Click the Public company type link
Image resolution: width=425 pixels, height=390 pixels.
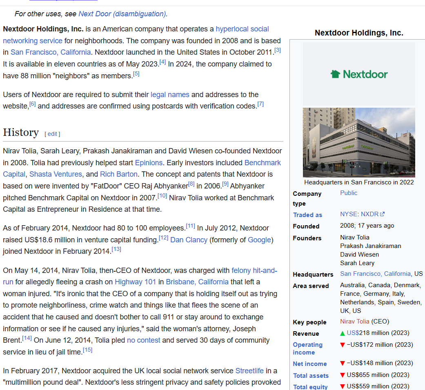click(x=349, y=193)
